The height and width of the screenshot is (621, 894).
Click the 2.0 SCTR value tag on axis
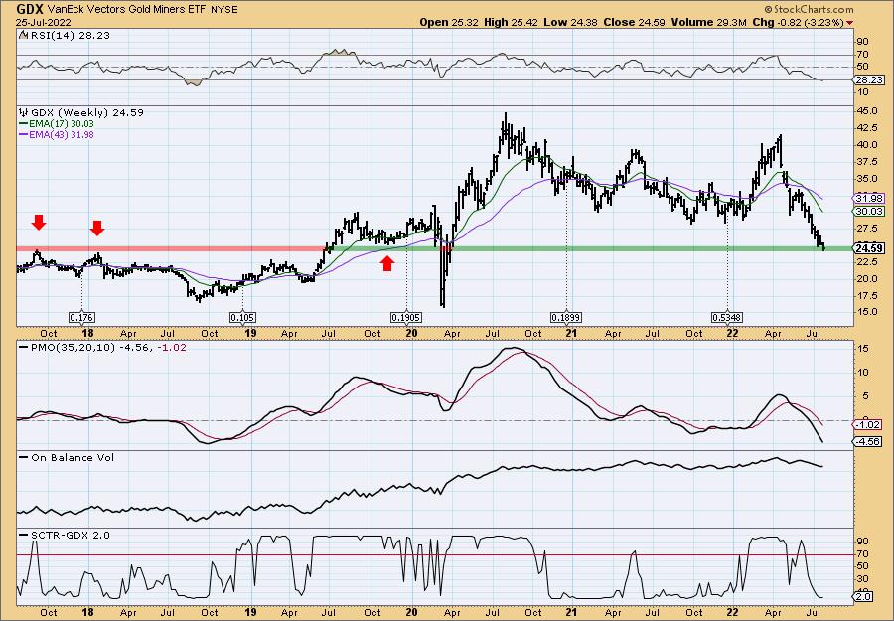(x=864, y=597)
